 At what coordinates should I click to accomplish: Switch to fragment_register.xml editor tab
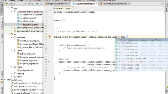point(58,4)
